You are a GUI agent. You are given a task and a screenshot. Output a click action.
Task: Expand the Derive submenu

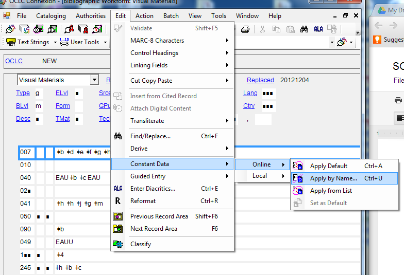pos(227,148)
